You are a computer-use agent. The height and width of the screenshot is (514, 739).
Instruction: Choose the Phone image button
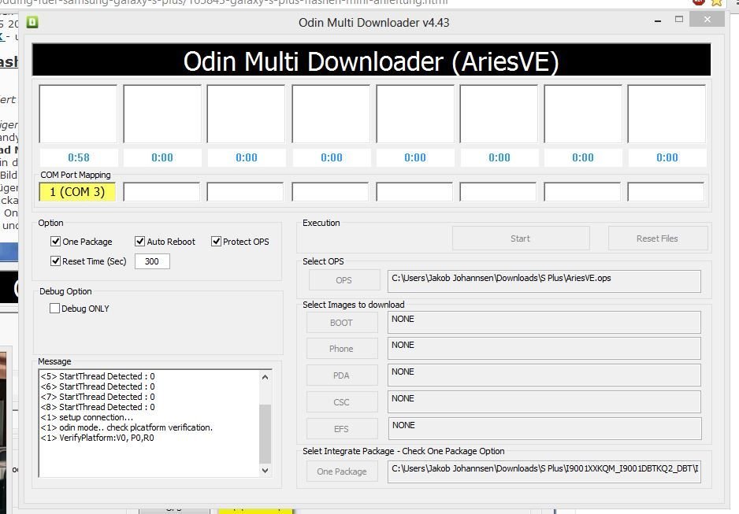(x=342, y=349)
